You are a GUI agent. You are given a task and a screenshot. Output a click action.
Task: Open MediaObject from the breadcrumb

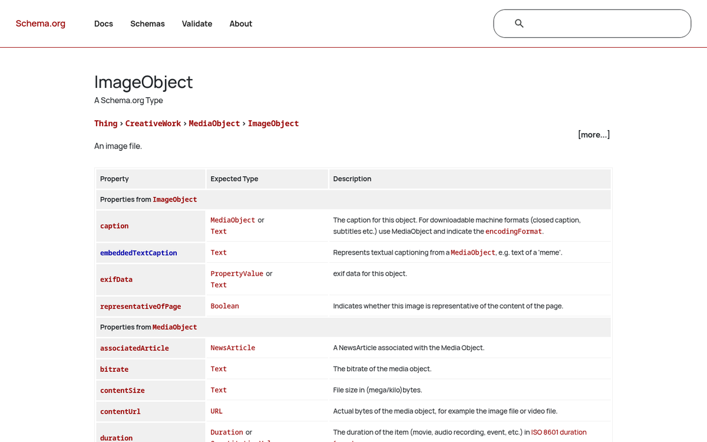pos(214,123)
